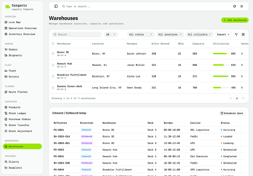Sort by the Utilization column header
Screen dimensions: 253x176
pyautogui.click(x=221, y=44)
